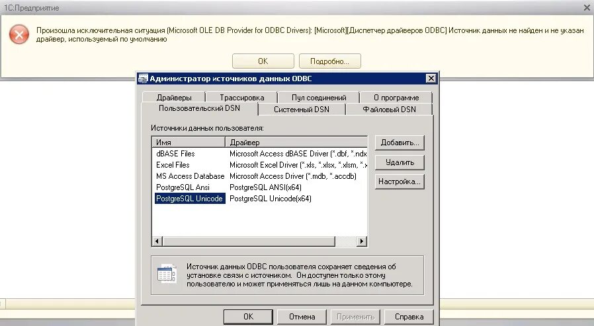Open Подробно... details of the error
Image resolution: width=594 pixels, height=326 pixels.
point(329,61)
